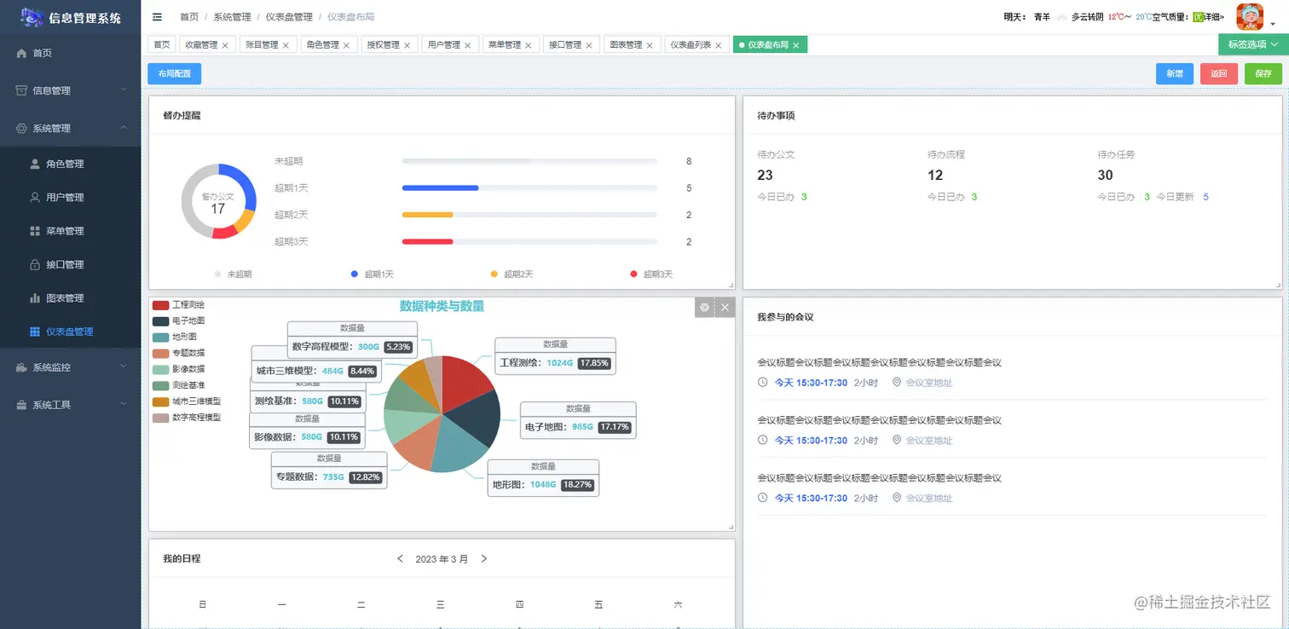The width and height of the screenshot is (1289, 629).
Task: Click the 接口管理 lock icon
Action: 35,264
